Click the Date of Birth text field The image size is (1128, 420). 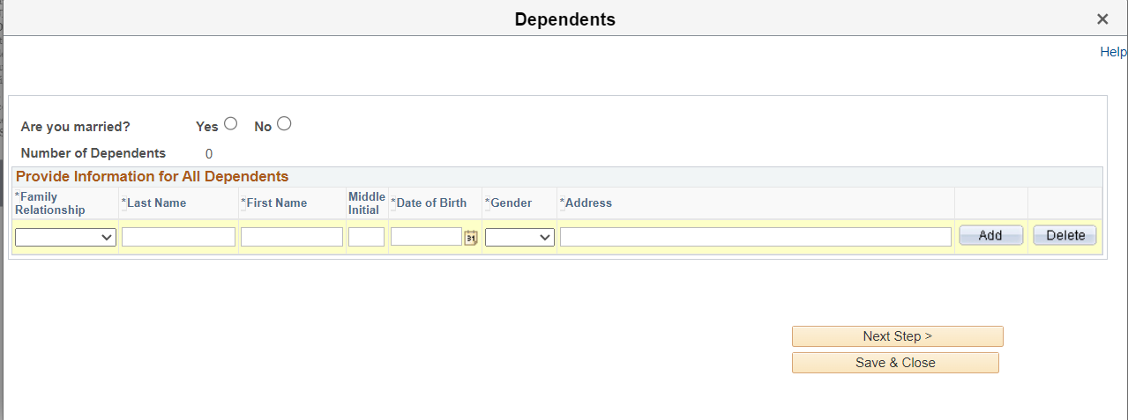click(426, 237)
